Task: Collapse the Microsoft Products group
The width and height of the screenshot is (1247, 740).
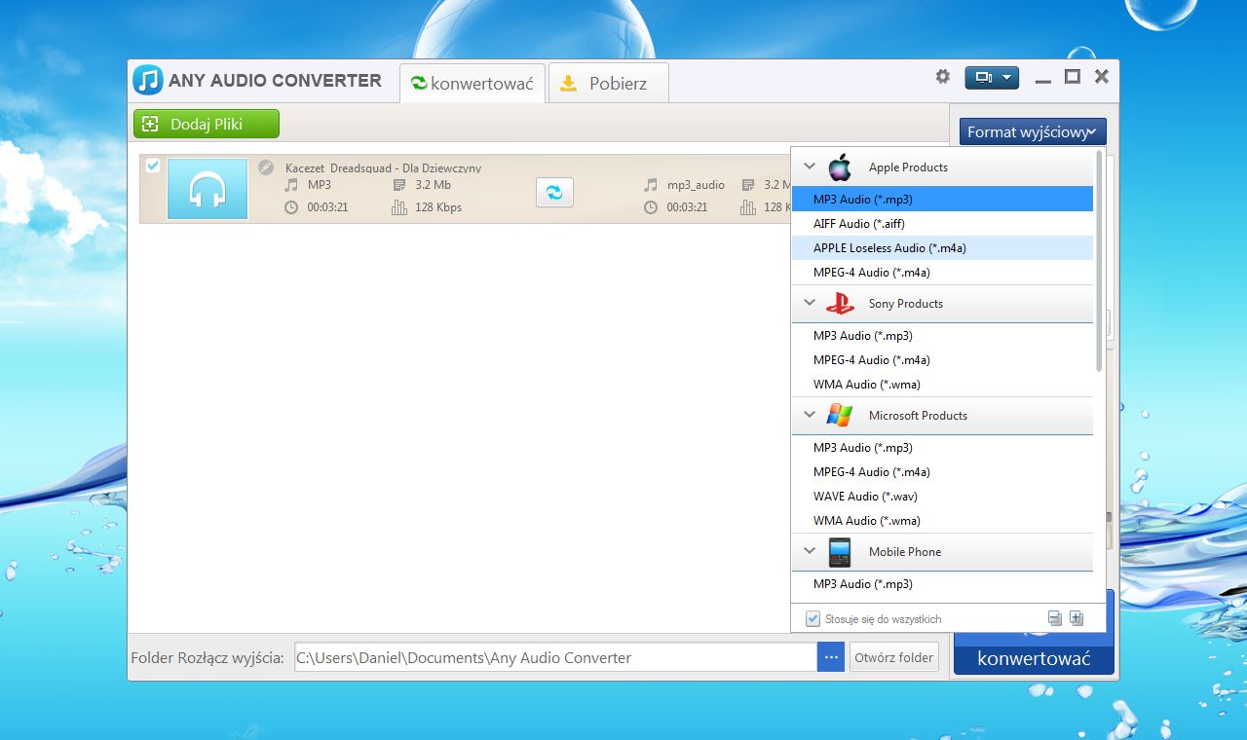Action: [809, 415]
